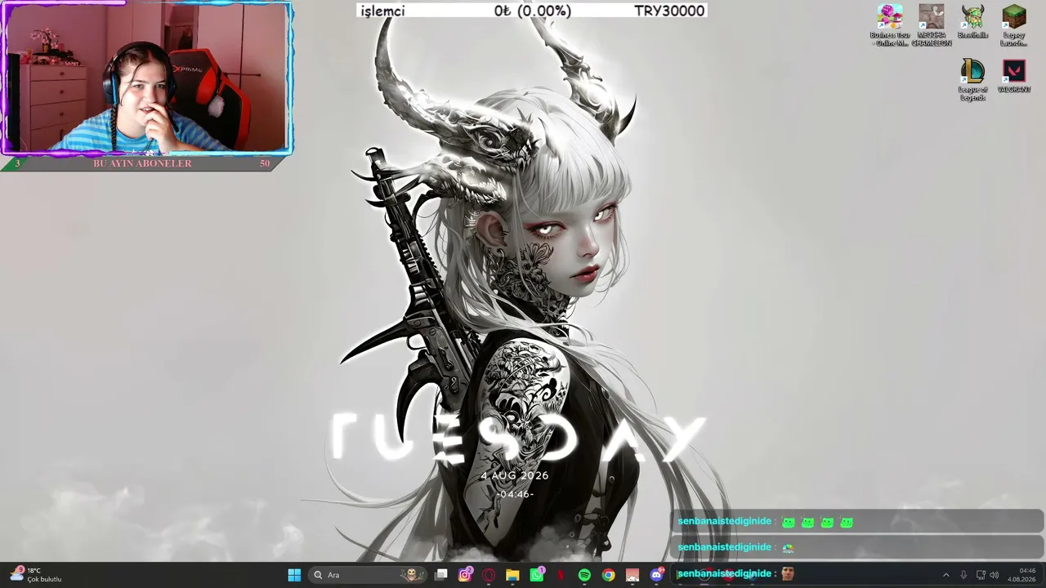
Task: Open the pink landscape app on taskbar
Action: 633,575
